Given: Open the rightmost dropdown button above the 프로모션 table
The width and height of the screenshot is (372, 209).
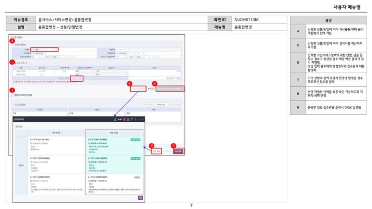Looking at the screenshot, I should tap(175, 104).
